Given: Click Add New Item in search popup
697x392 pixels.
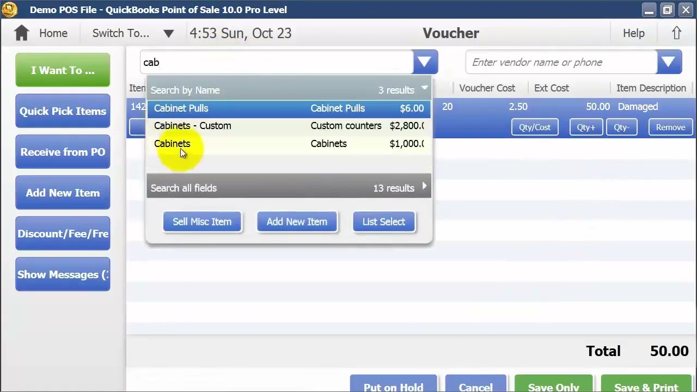Looking at the screenshot, I should coord(297,222).
